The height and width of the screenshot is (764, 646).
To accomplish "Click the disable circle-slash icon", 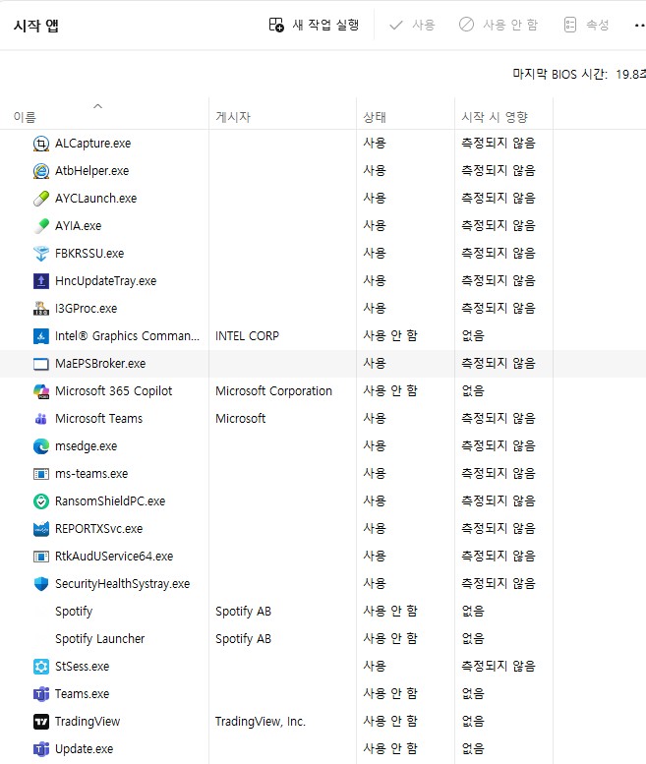I will point(466,25).
